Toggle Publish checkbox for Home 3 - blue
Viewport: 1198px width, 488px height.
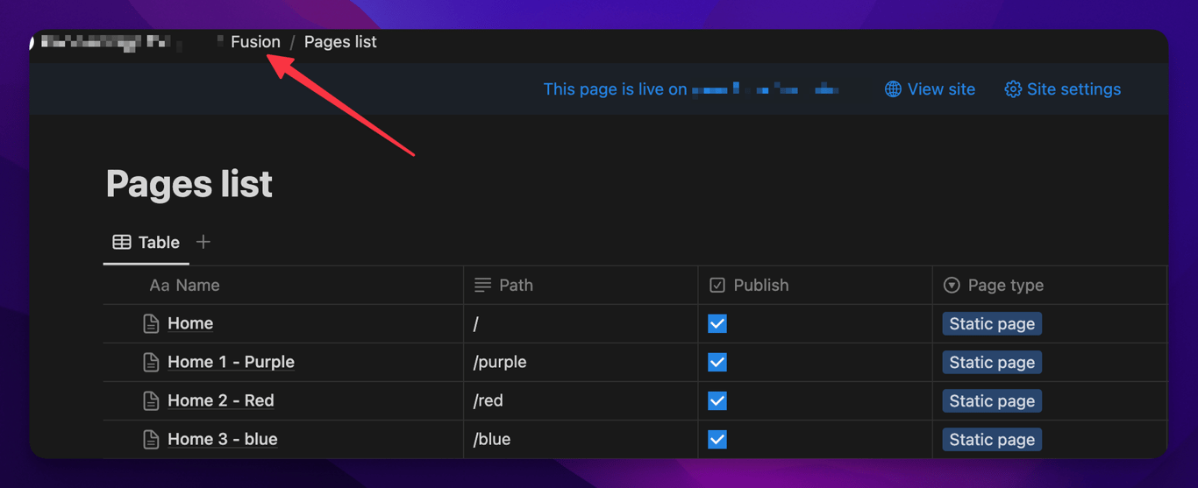(717, 440)
